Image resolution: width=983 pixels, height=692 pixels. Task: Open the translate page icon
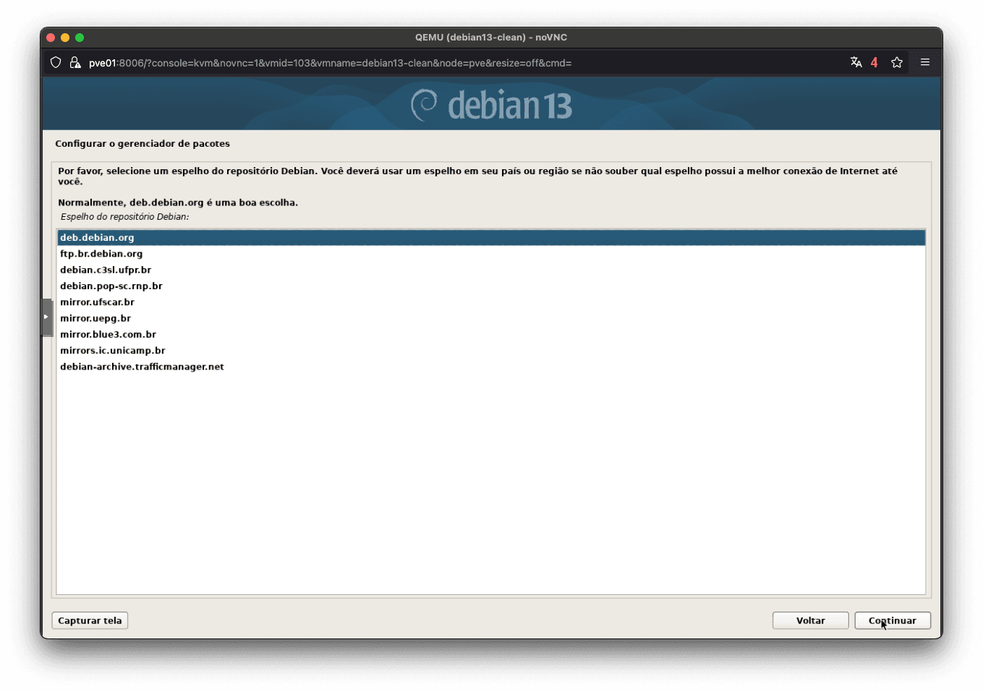point(856,62)
